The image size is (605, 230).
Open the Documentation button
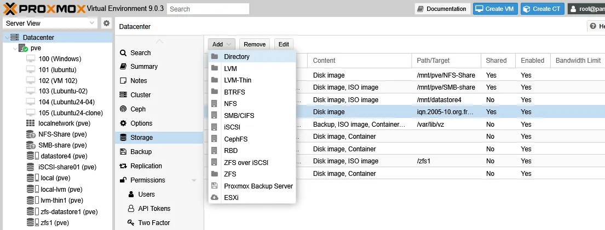pyautogui.click(x=442, y=9)
